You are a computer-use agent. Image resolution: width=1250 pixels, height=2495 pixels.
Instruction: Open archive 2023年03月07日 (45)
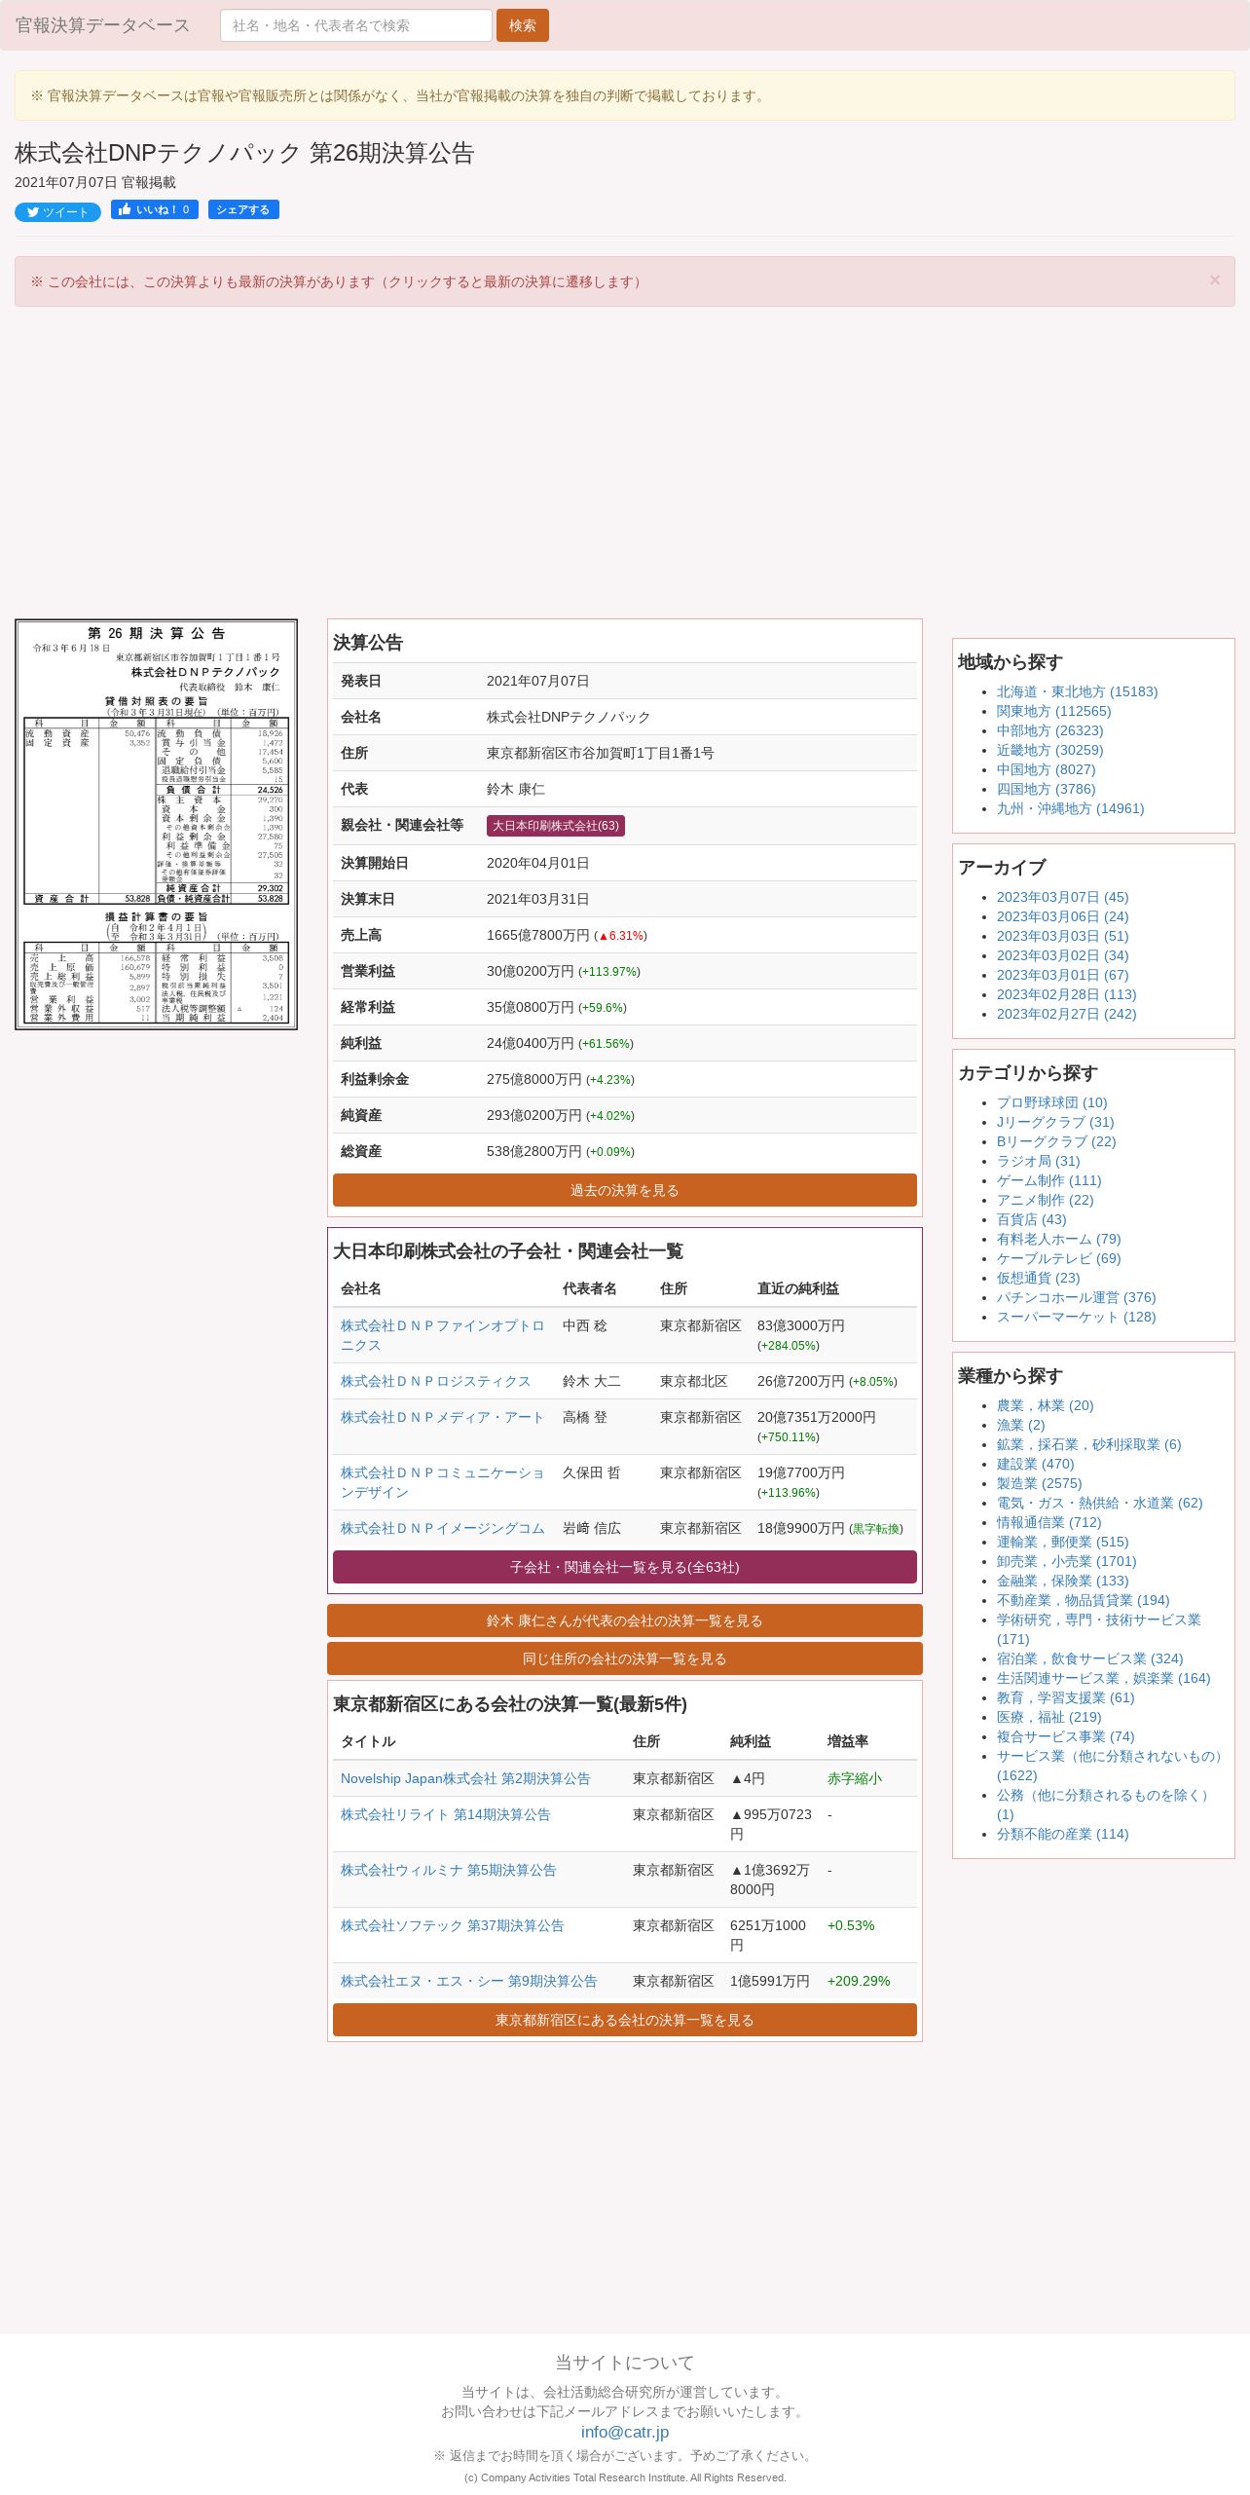1062,897
